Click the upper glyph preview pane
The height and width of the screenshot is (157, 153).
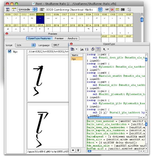click(x=48, y=78)
